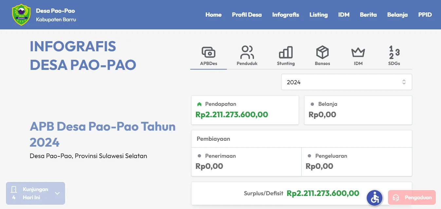Click the gray dot beside Pengeluaran
The height and width of the screenshot is (209, 441).
pos(309,156)
